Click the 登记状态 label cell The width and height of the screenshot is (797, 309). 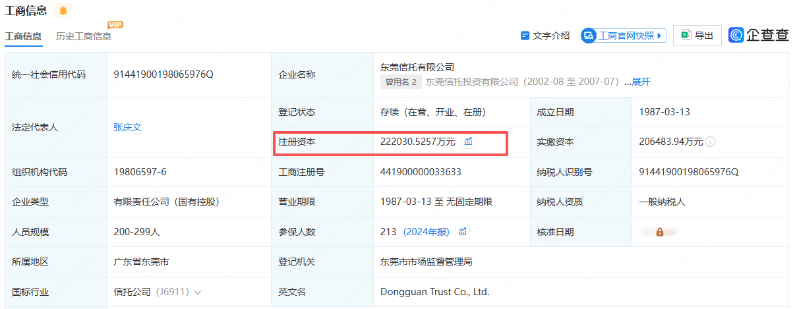click(322, 112)
